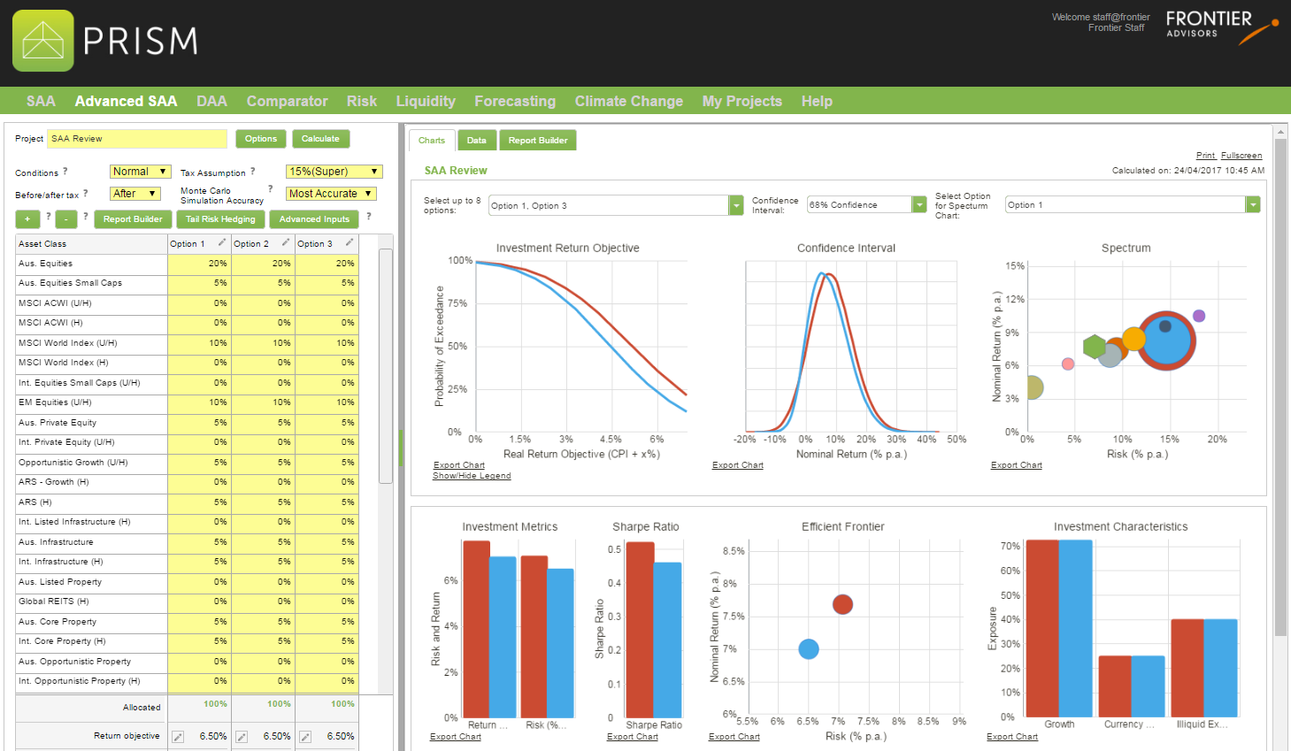Export the Confidence Interval chart
The width and height of the screenshot is (1291, 751).
(x=738, y=465)
